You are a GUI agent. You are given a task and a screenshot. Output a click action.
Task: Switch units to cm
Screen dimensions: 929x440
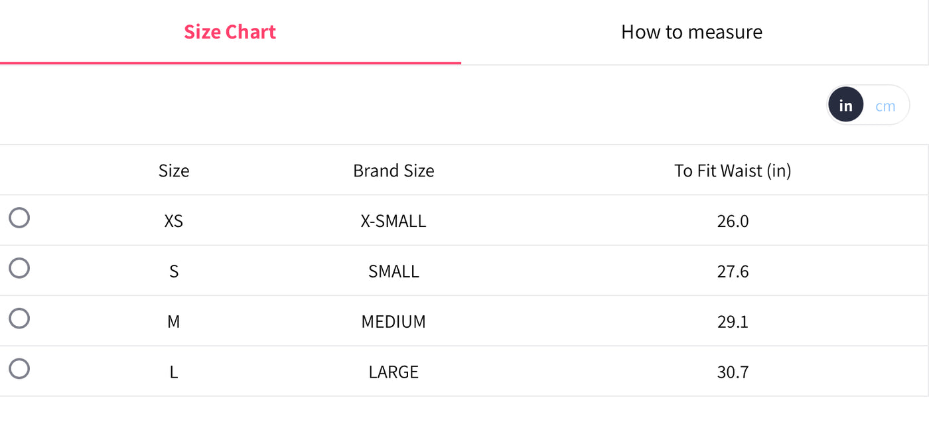885,106
